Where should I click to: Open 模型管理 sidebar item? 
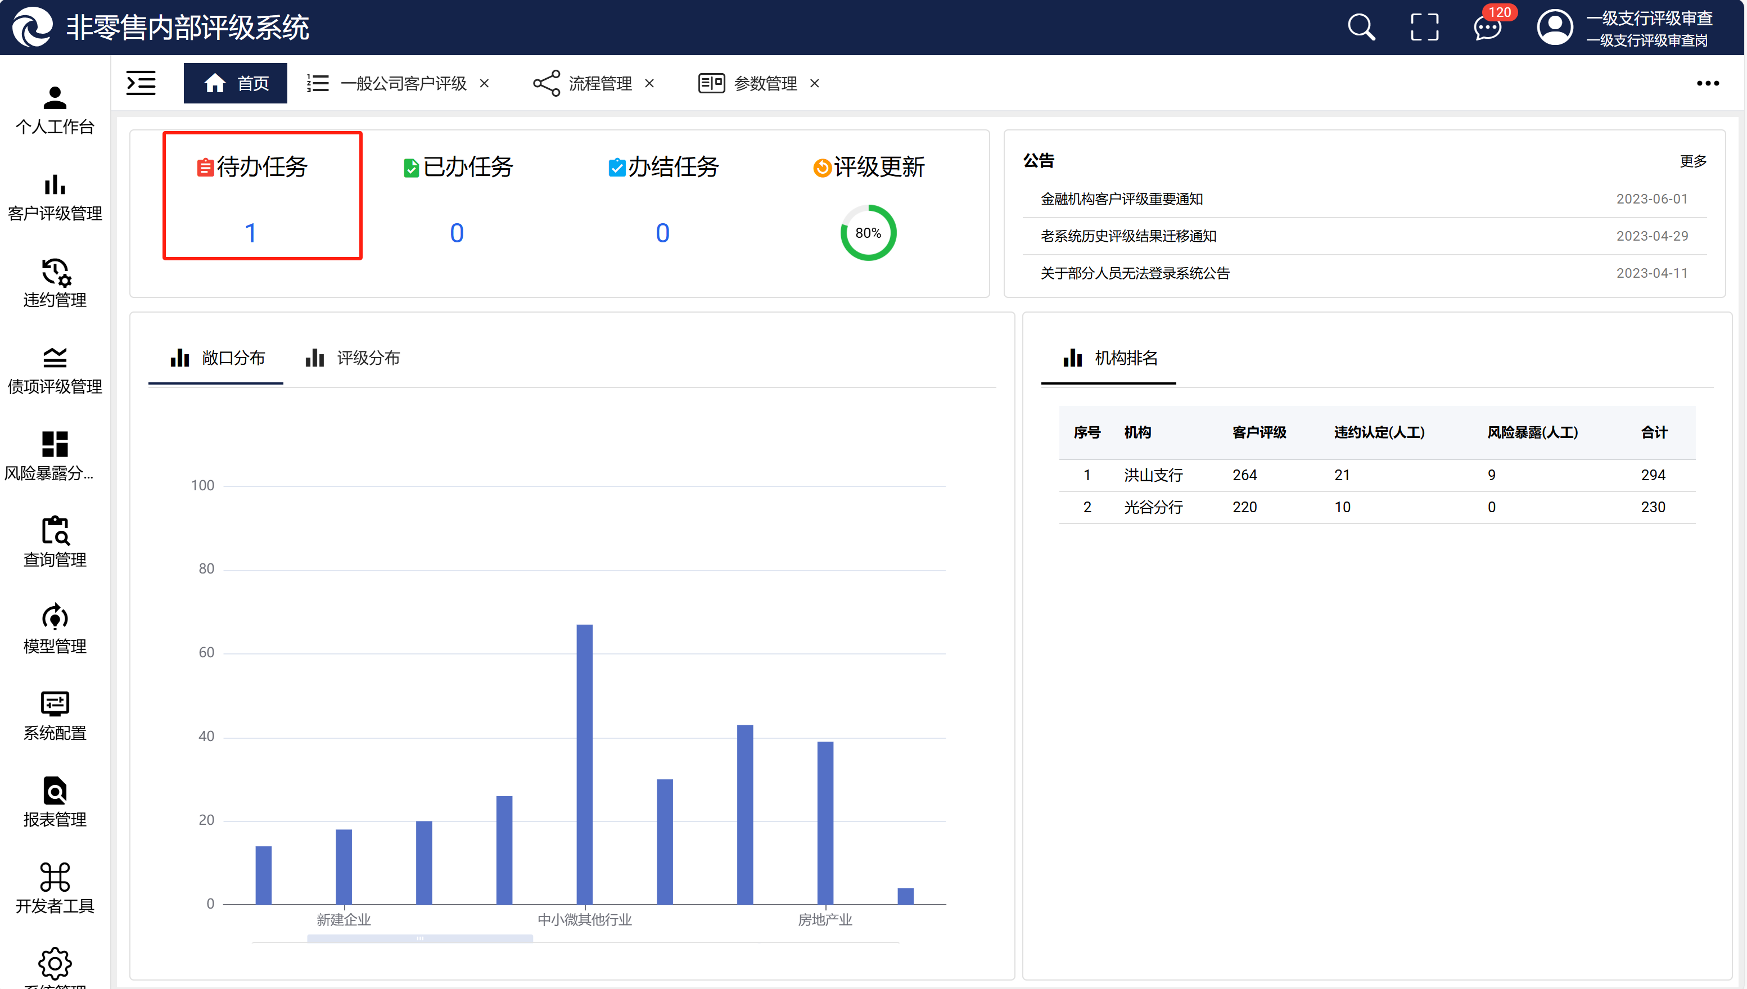coord(55,629)
